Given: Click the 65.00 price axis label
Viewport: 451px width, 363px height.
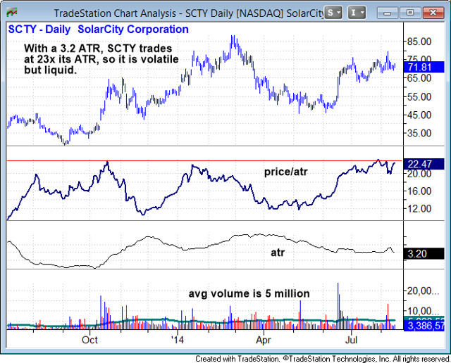Looking at the screenshot, I should point(419,78).
